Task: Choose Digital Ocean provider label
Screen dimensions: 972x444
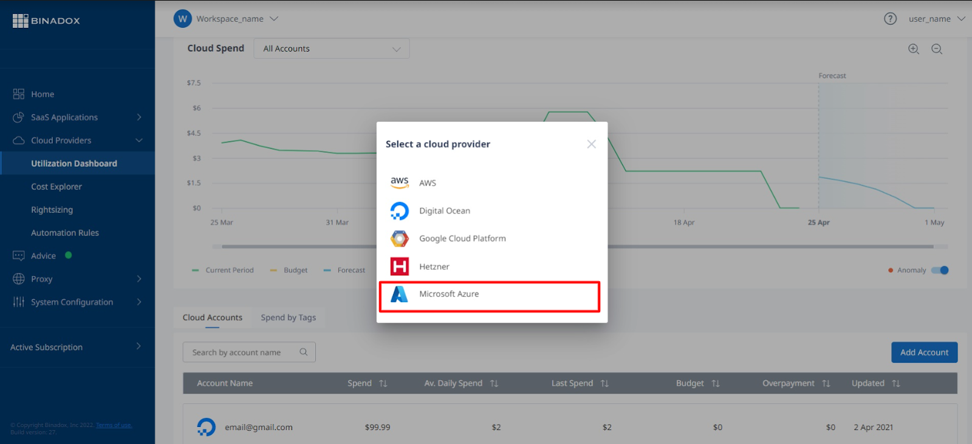Action: (x=445, y=210)
